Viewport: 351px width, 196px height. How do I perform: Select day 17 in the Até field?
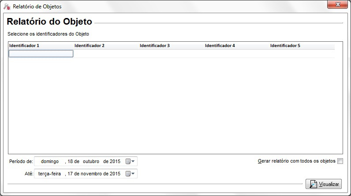(71, 174)
